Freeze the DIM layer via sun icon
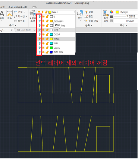138x159 pixels. click(x=43, y=30)
